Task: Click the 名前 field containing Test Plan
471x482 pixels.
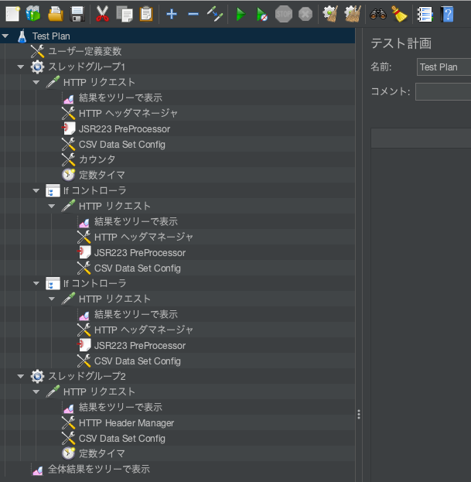Action: (444, 67)
